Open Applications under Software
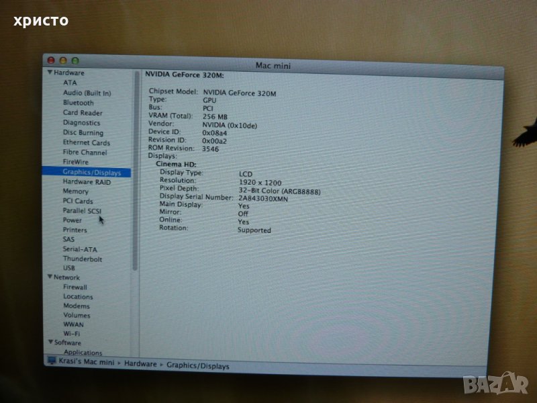Screen dimensions: 537x403 coord(83,353)
